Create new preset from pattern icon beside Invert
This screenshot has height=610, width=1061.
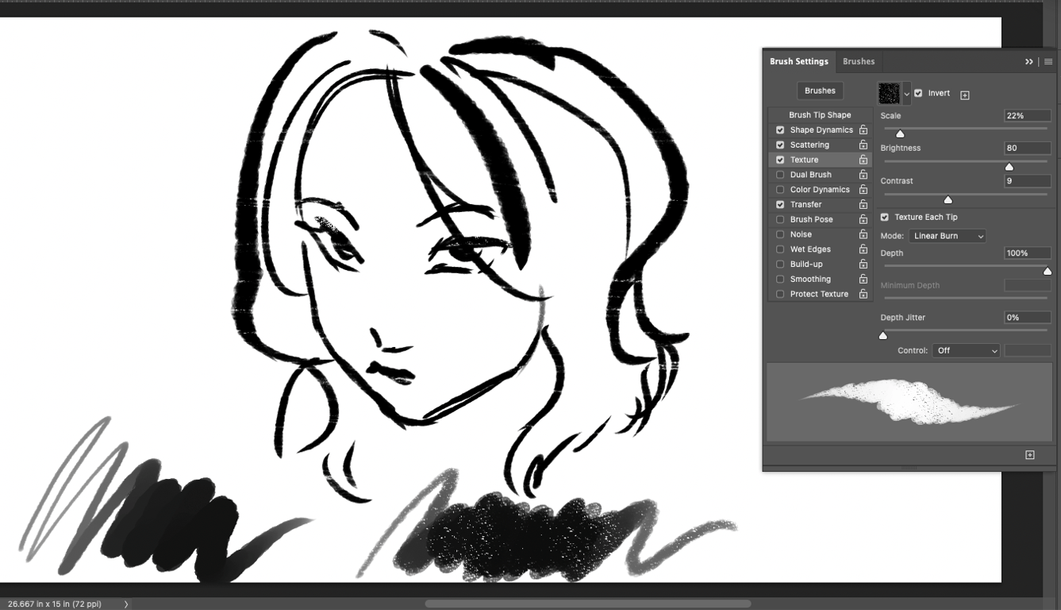tap(965, 95)
